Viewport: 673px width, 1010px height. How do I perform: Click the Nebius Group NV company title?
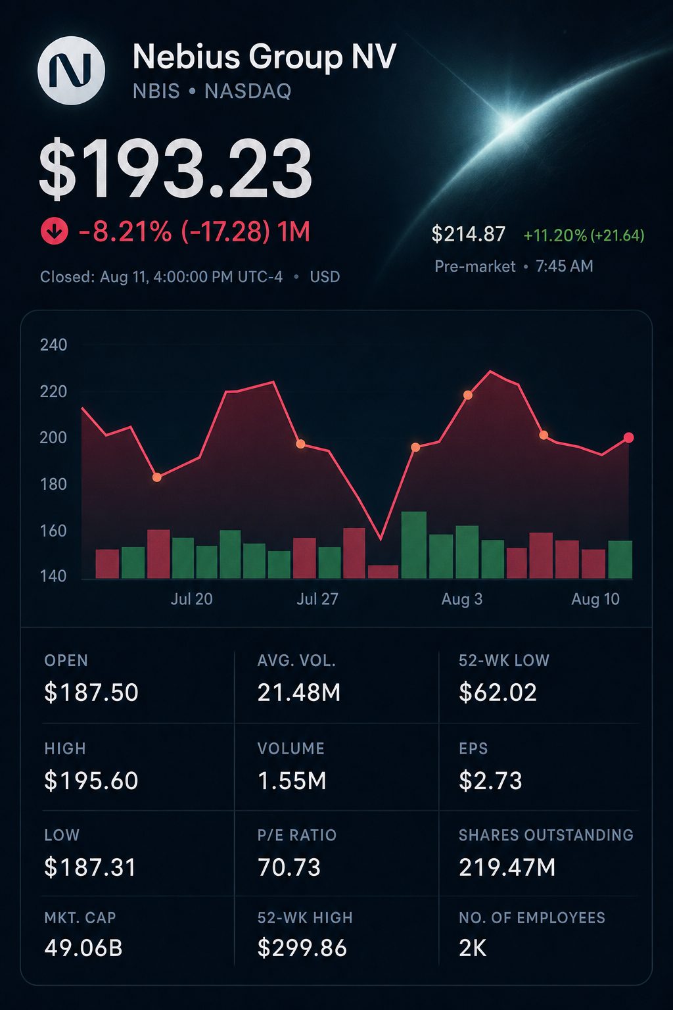tap(264, 57)
